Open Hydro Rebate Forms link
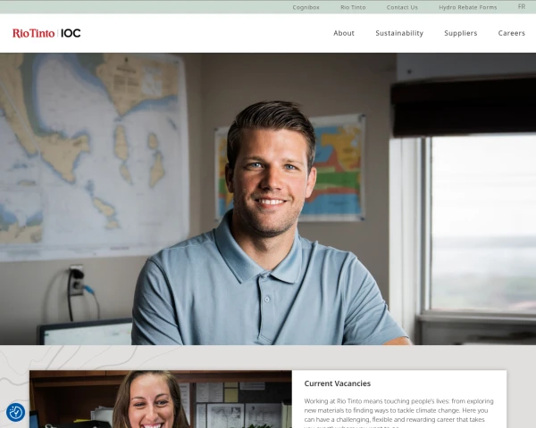Screen dimensions: 536x428 point(467,7)
